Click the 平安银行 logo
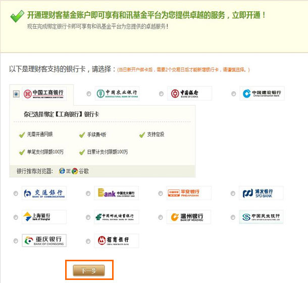The height and width of the screenshot is (283, 308). click(189, 193)
